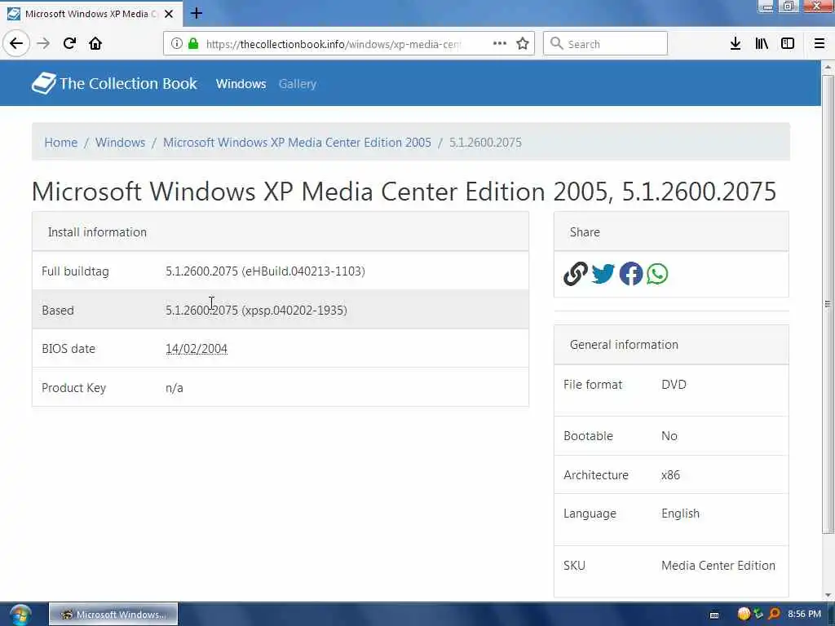This screenshot has width=835, height=626.
Task: Share the page via WhatsApp
Action: [657, 274]
